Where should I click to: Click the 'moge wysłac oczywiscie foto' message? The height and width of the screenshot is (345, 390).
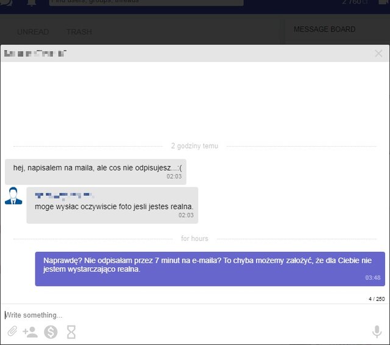(114, 206)
